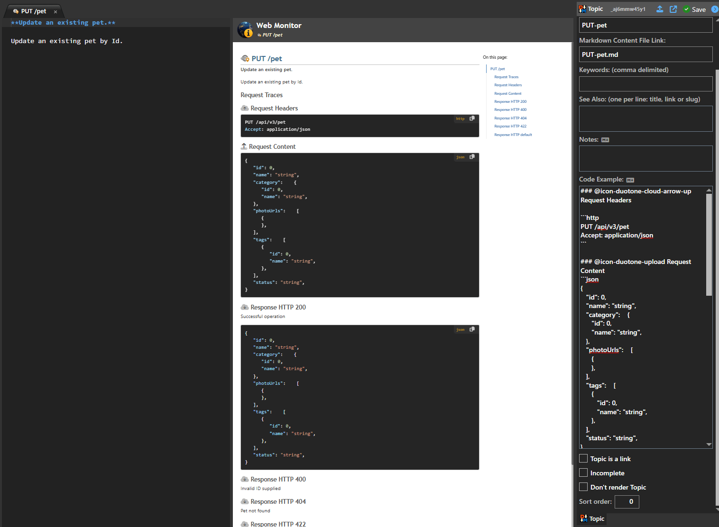This screenshot has width=719, height=527.
Task: Click the cloud icon beside Response HTTP 400
Action: pyautogui.click(x=245, y=479)
